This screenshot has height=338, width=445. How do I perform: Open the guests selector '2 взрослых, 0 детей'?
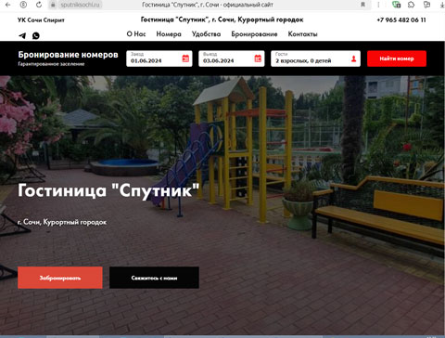(315, 58)
